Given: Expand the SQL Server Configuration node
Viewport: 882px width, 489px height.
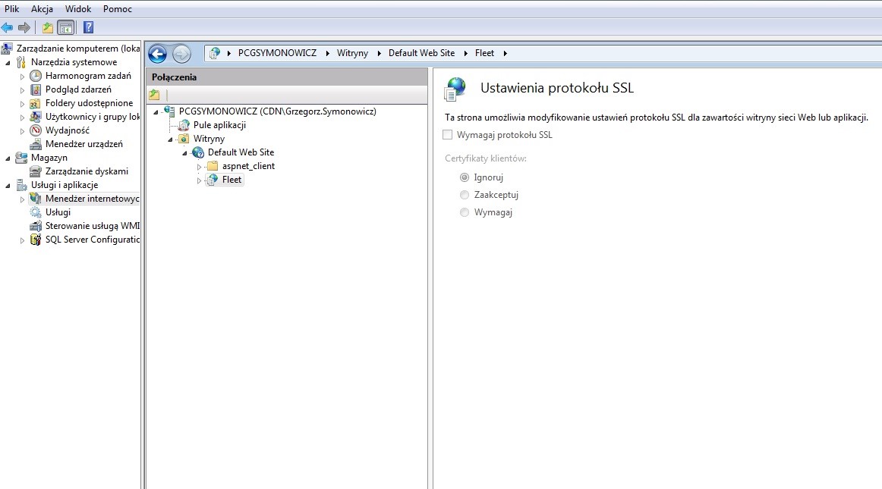Looking at the screenshot, I should [23, 240].
